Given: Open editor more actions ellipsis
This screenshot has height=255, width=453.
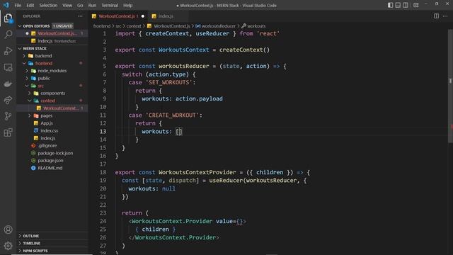Looking at the screenshot, I should click(x=445, y=16).
